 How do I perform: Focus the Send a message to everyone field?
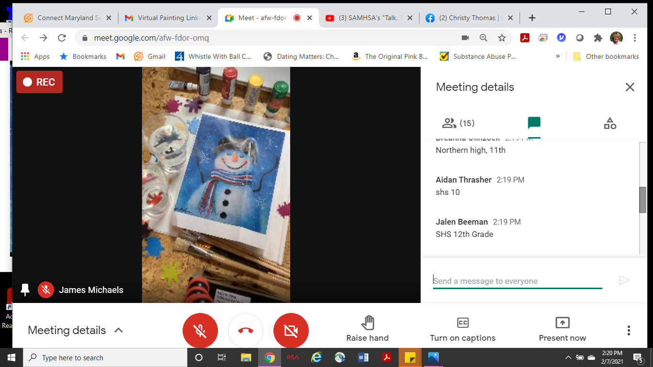517,281
